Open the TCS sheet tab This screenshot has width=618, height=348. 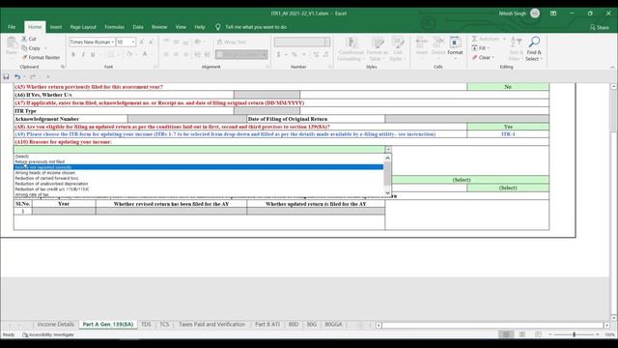click(164, 325)
